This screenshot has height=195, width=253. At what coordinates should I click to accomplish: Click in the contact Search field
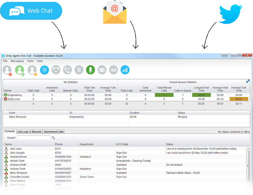coord(34,138)
